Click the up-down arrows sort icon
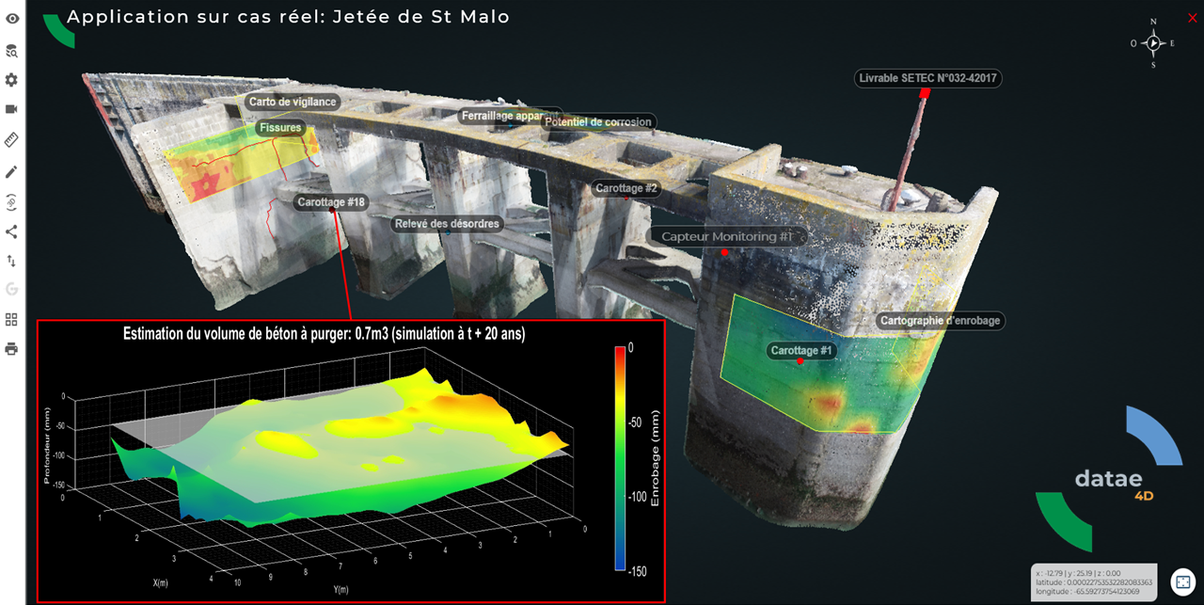 point(12,261)
